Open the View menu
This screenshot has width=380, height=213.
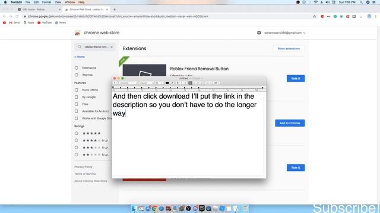point(58,2)
